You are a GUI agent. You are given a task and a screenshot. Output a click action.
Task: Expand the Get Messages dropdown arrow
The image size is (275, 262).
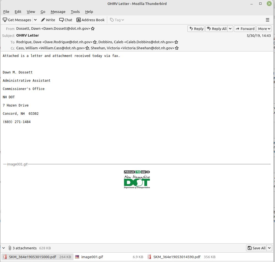pyautogui.click(x=35, y=20)
